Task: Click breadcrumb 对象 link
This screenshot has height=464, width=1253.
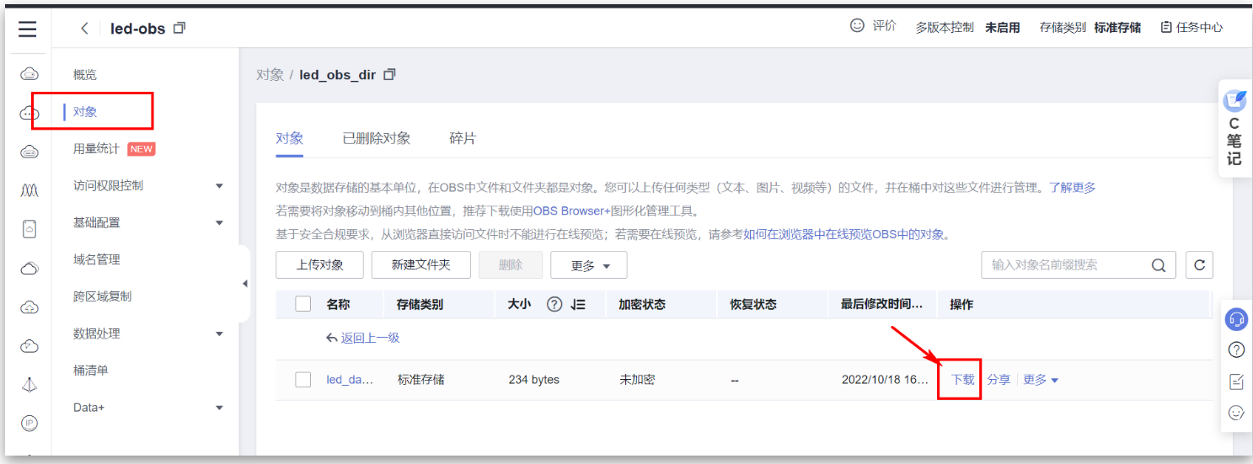Action: pos(270,74)
